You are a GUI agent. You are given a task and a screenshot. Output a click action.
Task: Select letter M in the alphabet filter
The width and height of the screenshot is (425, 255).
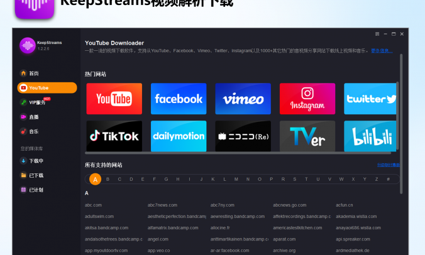(236, 179)
